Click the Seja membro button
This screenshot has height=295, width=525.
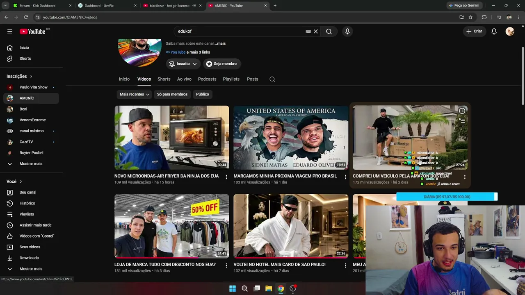coord(221,64)
